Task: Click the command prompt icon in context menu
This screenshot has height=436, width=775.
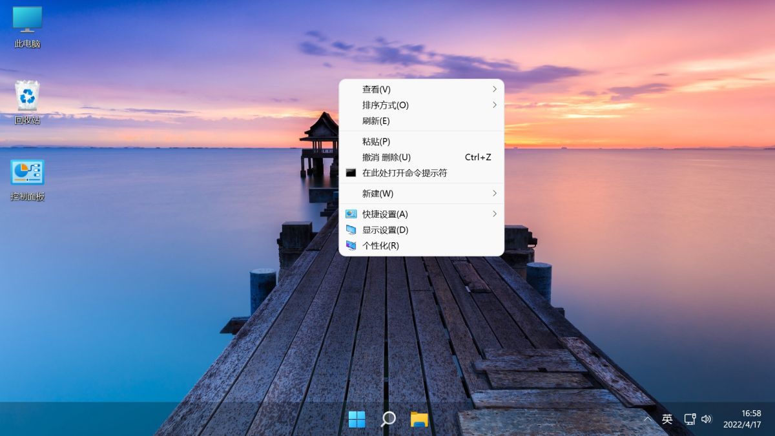Action: [351, 172]
